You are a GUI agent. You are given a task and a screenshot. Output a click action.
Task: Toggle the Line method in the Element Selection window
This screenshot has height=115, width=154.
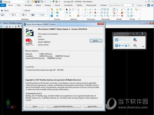pos(129,40)
